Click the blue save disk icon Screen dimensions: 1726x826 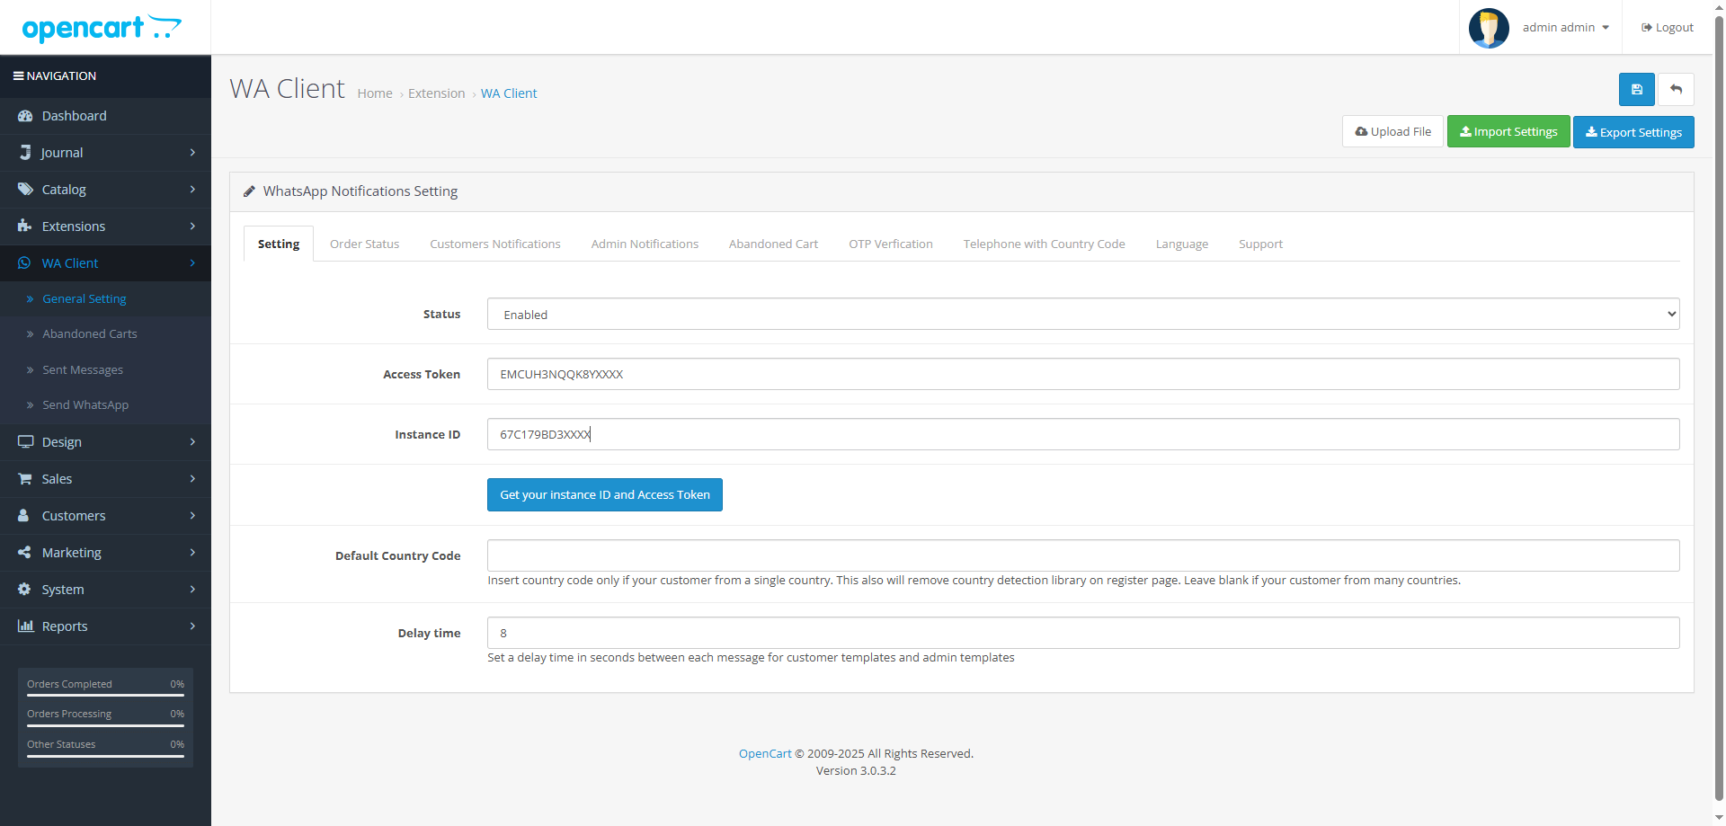point(1636,90)
